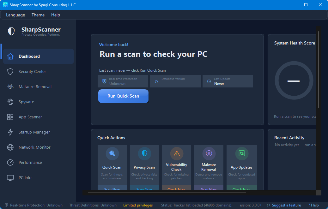The image size is (328, 209).
Task: Minimize the SharpScanner window
Action: [x=292, y=5]
